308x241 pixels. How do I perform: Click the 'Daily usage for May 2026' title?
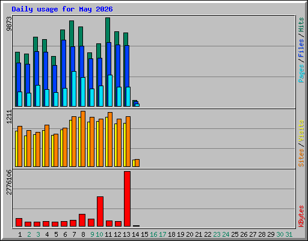click(x=62, y=9)
